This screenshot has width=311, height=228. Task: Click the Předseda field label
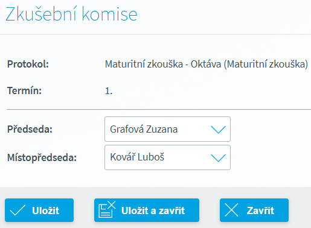tap(30, 129)
